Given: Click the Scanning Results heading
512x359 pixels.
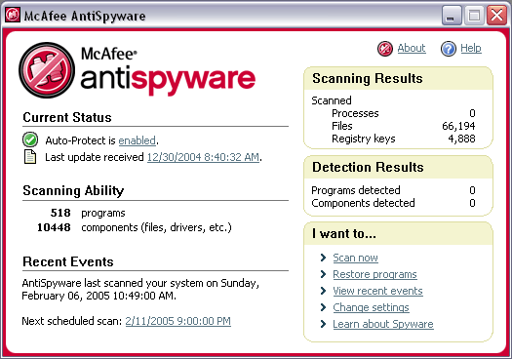Looking at the screenshot, I should 368,78.
